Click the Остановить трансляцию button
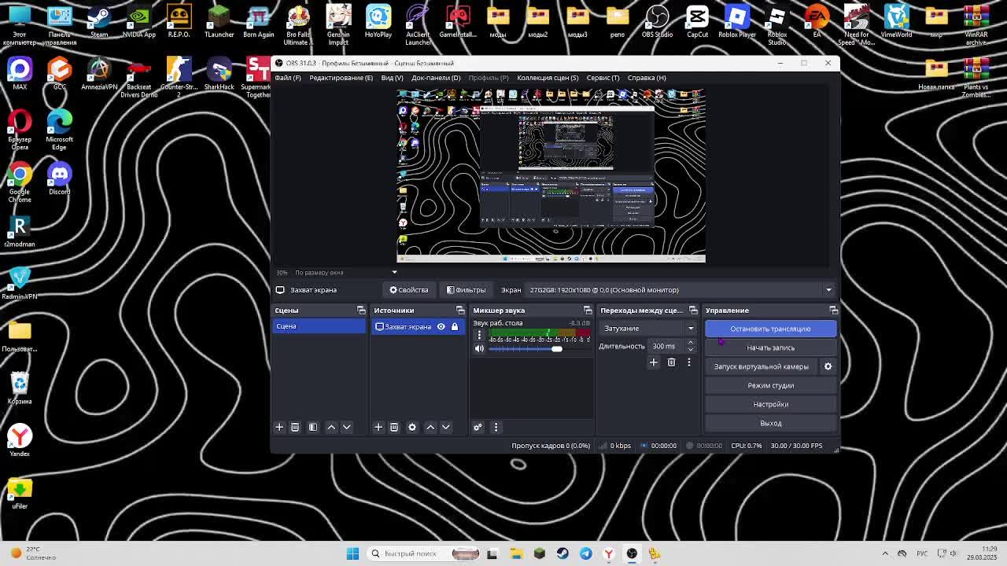 (770, 329)
